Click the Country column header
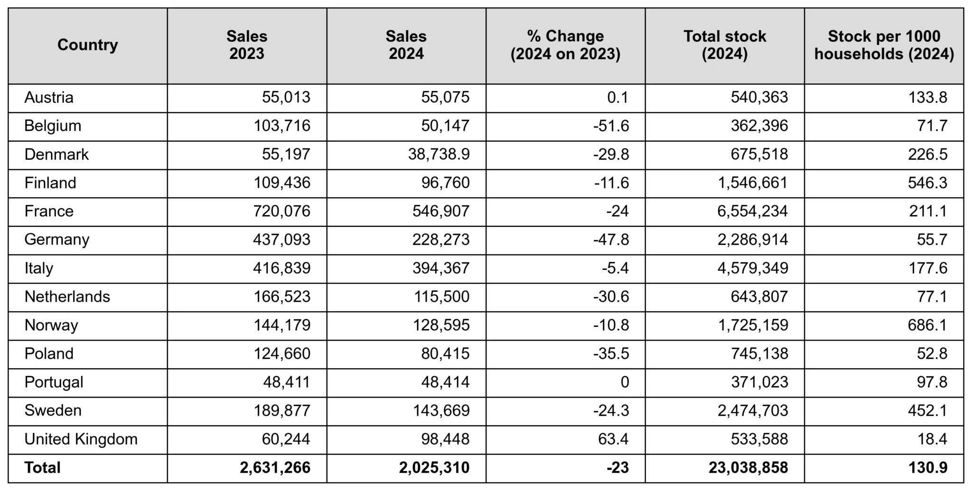972x491 pixels. coord(88,45)
